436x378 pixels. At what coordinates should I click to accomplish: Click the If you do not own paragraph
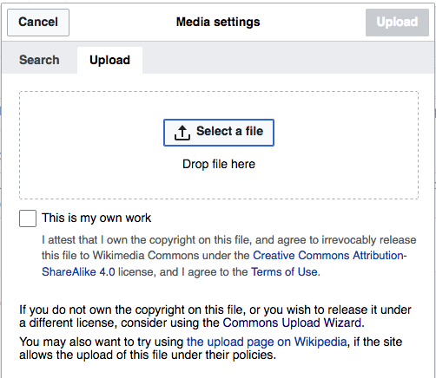[x=215, y=316]
